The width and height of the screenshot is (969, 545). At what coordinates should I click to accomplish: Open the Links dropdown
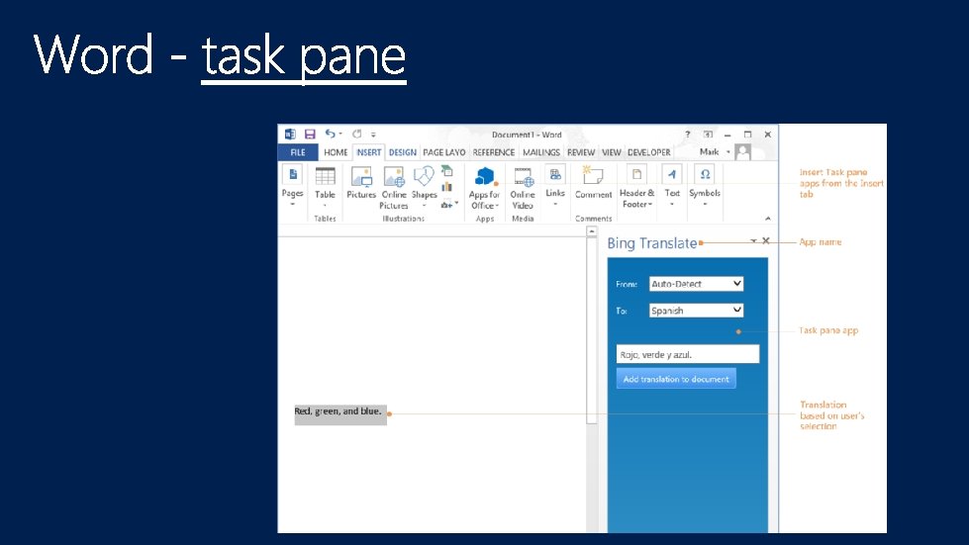(x=555, y=185)
